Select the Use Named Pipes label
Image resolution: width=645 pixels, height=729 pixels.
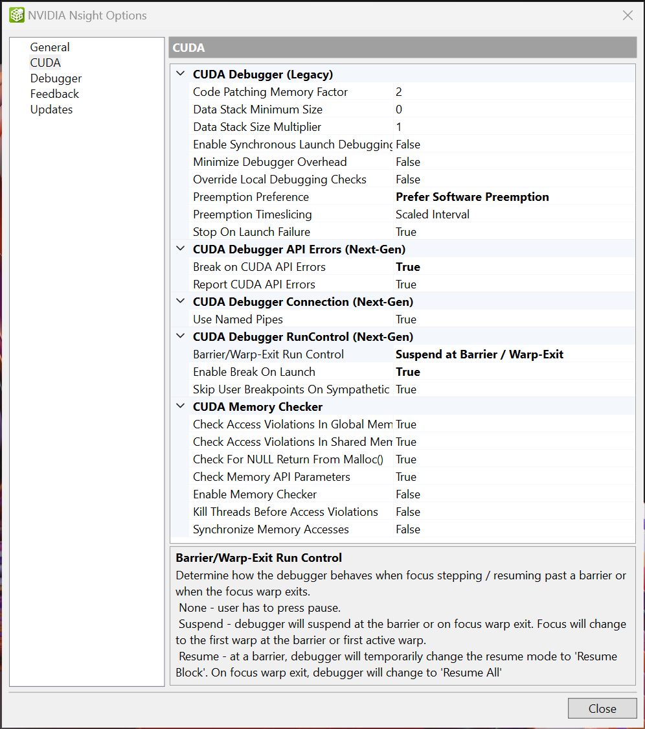[238, 319]
